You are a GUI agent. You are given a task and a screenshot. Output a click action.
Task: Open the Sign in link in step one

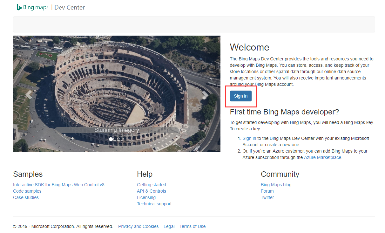coord(249,138)
